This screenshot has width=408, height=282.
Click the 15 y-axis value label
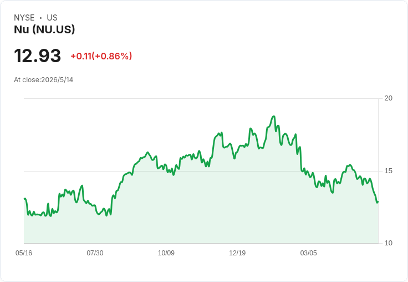click(388, 171)
